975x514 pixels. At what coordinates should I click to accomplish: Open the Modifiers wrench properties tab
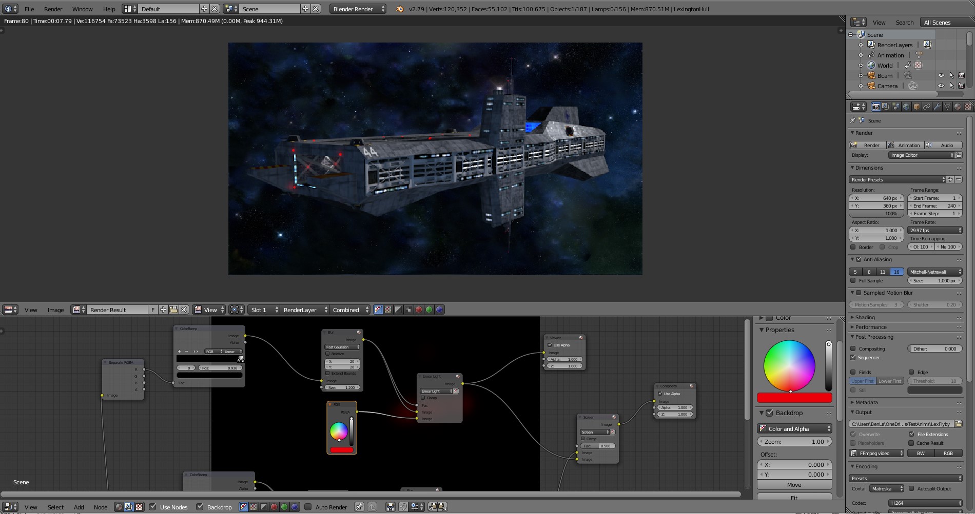point(937,107)
